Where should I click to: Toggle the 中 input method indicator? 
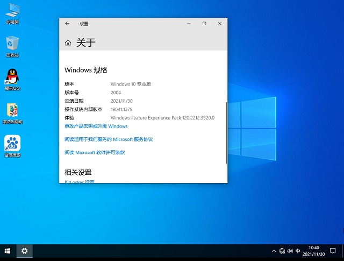(298, 251)
